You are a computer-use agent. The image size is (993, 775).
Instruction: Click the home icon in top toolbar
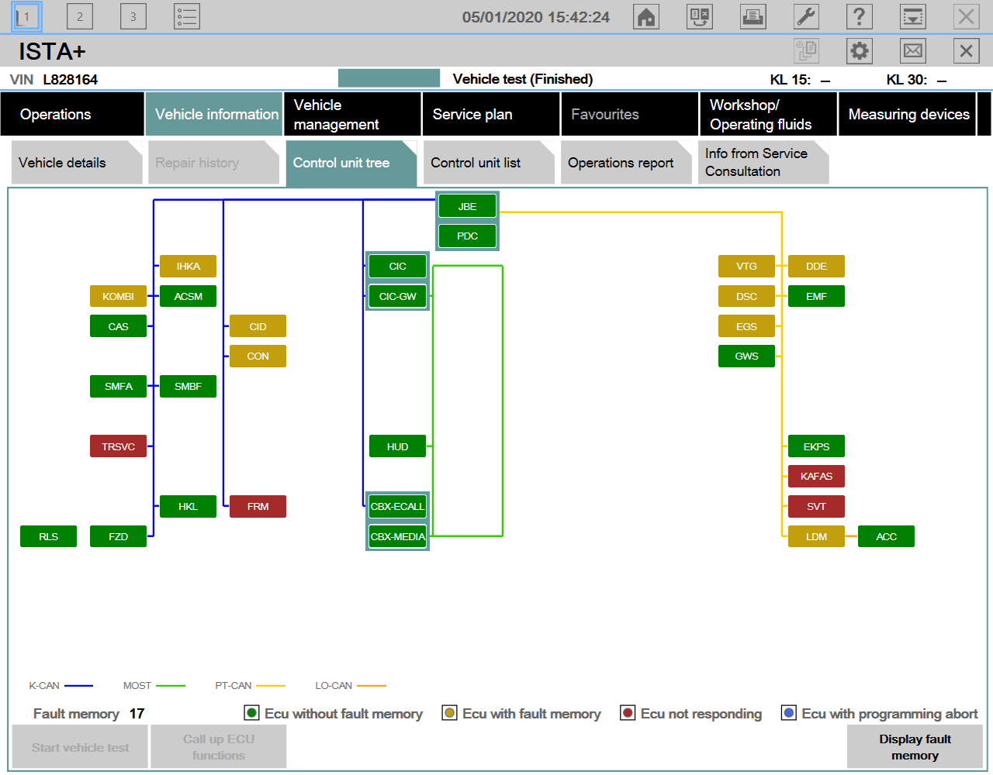click(x=646, y=16)
